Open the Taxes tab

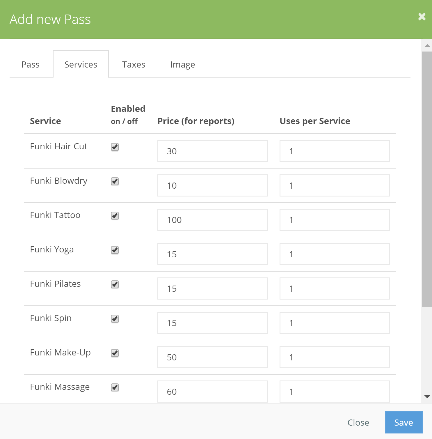[x=134, y=64]
